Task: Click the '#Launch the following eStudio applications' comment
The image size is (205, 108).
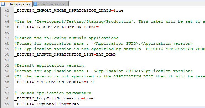Action: [x=66, y=38]
